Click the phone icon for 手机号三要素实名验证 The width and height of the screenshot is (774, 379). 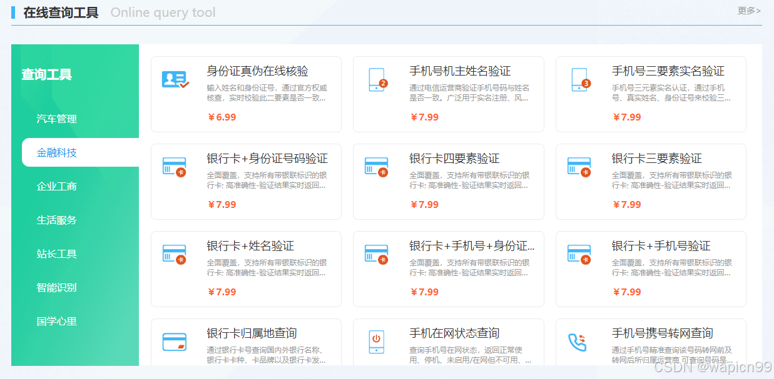581,80
